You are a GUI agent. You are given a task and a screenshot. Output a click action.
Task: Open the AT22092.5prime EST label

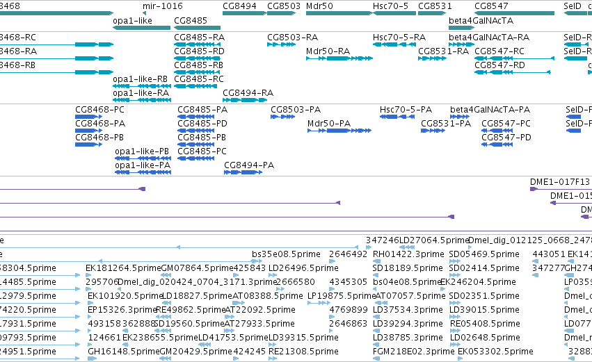coord(260,310)
